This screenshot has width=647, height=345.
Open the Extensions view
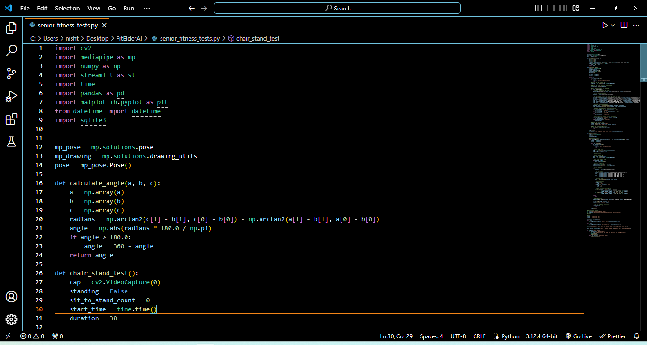click(x=11, y=119)
